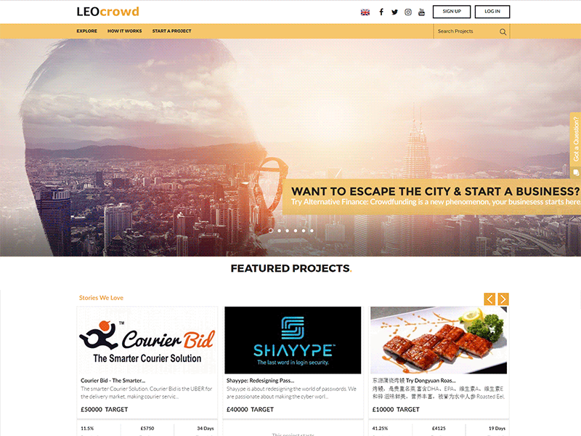Click the Search Projects input field
581x436 pixels.
pyautogui.click(x=467, y=31)
